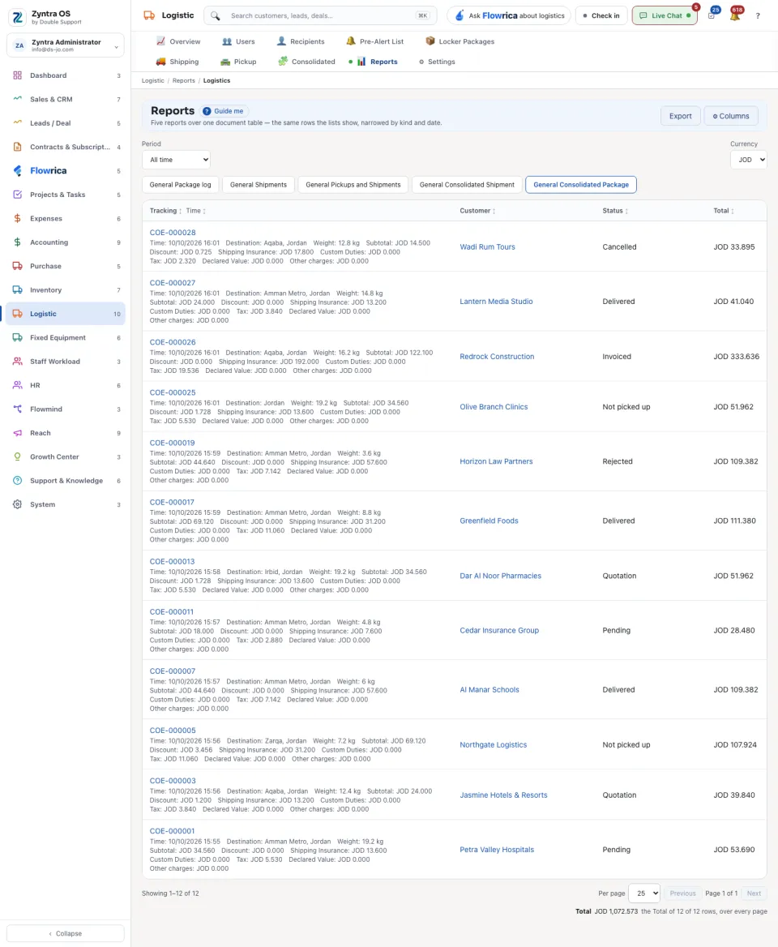
Task: Go to the Pre-Alert List menu item
Action: (374, 41)
